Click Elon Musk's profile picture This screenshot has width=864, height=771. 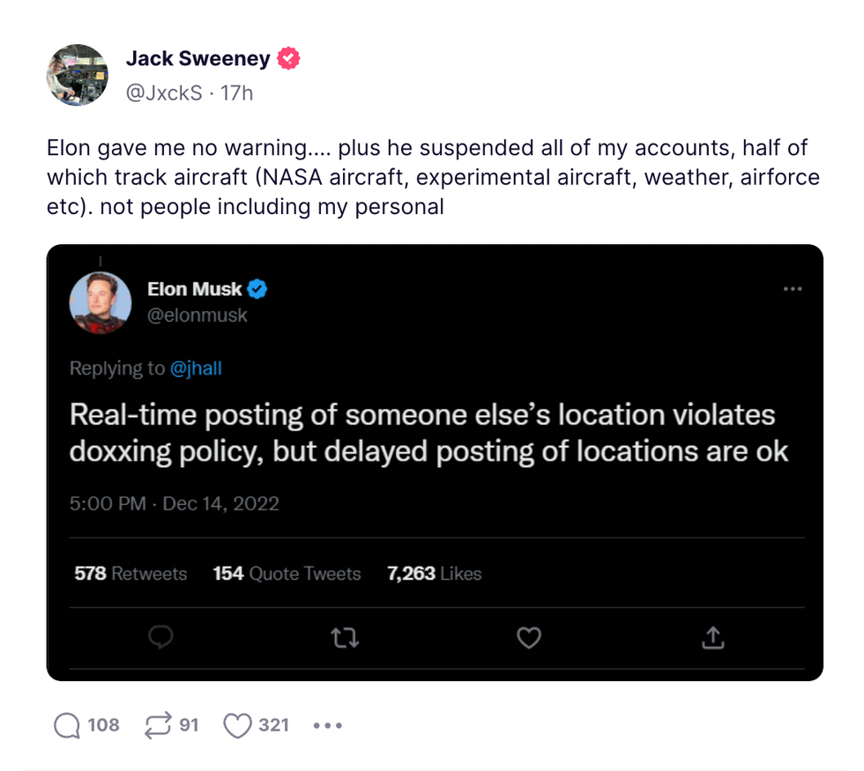click(x=101, y=303)
